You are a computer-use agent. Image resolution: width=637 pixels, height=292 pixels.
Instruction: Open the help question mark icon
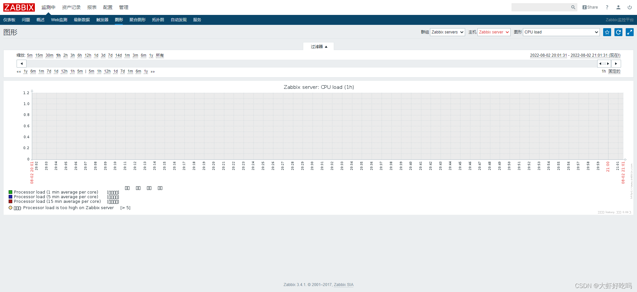coord(607,7)
